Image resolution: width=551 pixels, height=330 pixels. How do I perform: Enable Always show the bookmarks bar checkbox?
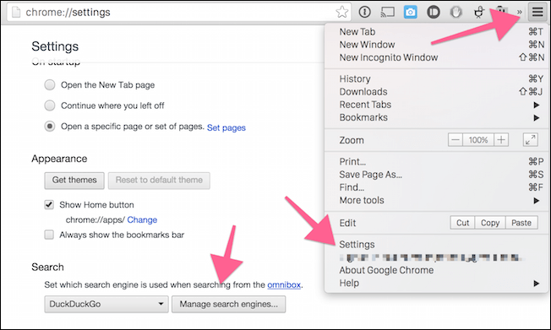pos(49,235)
